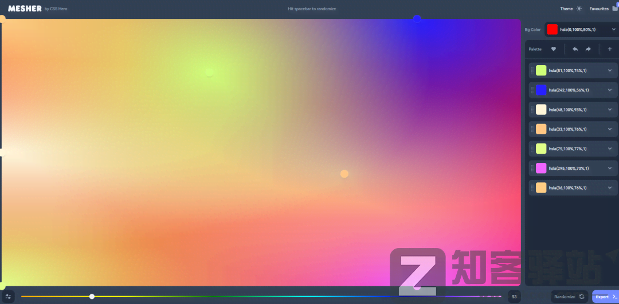The height and width of the screenshot is (304, 619).
Task: Select the orange gradient point on canvas
Action: [344, 174]
